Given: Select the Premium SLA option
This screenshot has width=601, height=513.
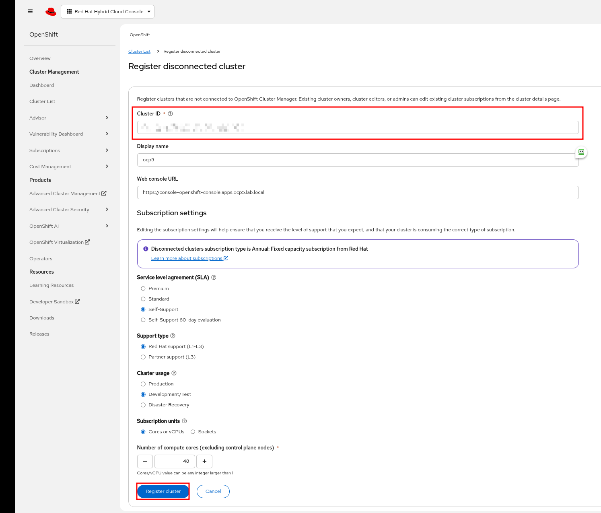Looking at the screenshot, I should (x=143, y=288).
